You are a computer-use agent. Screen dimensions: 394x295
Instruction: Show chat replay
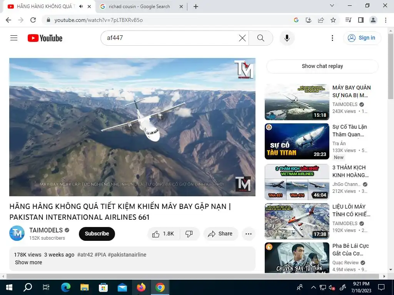322,66
